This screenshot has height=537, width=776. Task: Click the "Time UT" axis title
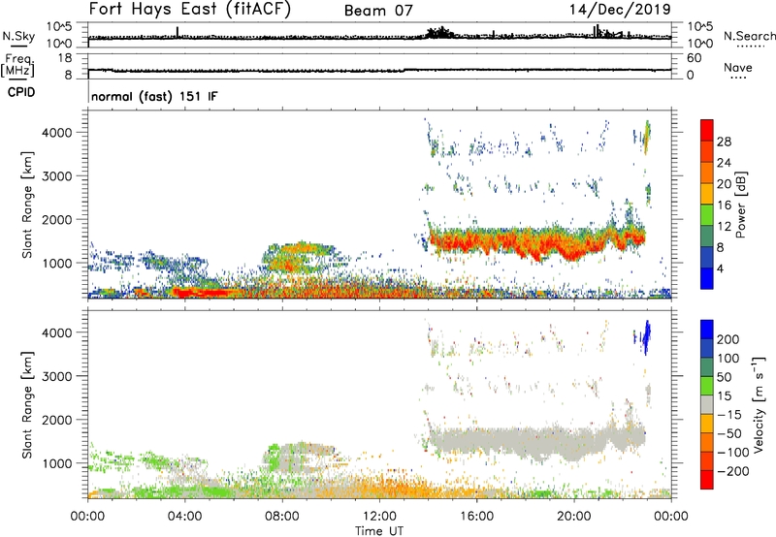[x=379, y=531]
